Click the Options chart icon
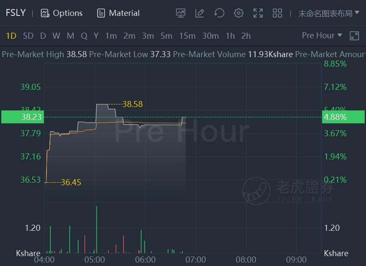The width and height of the screenshot is (366, 266). [x=62, y=13]
